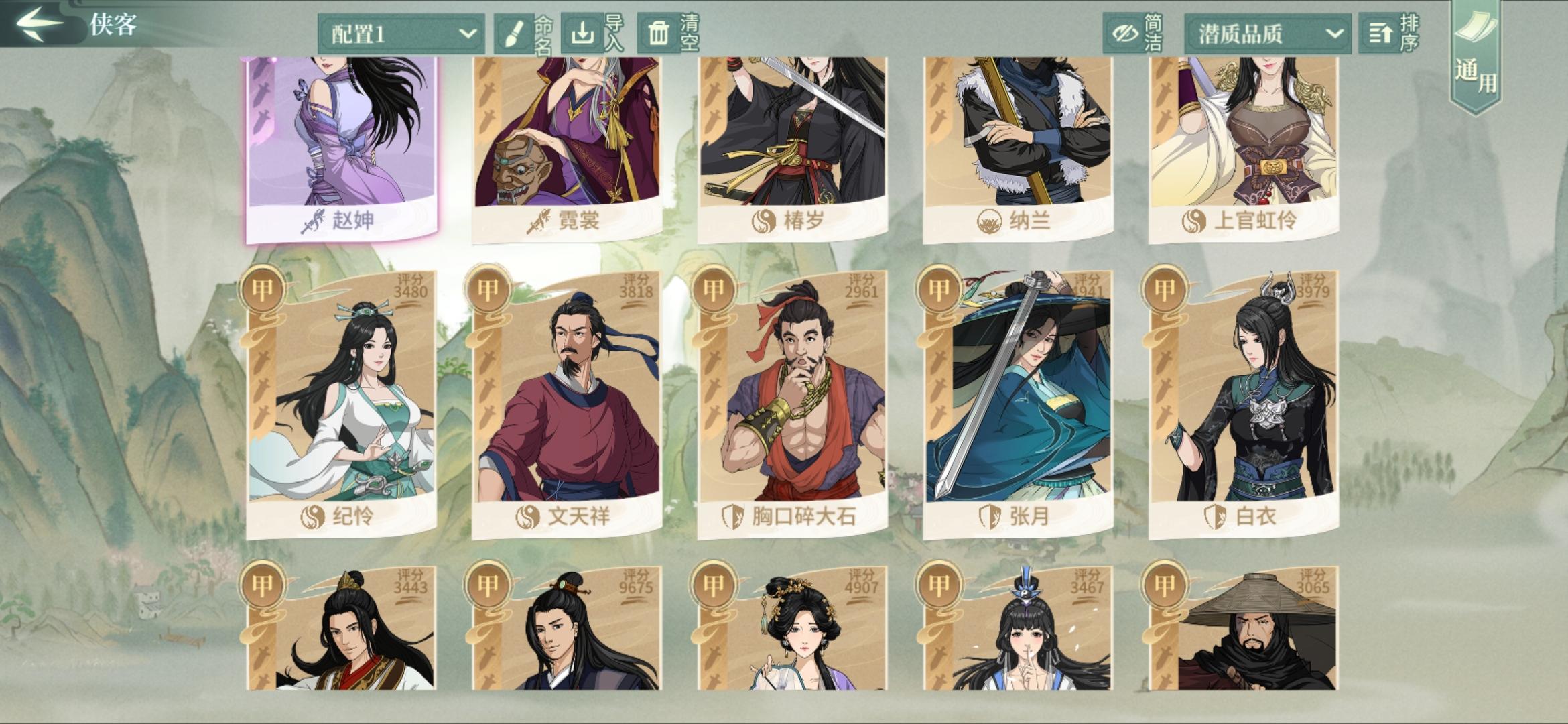Image resolution: width=1568 pixels, height=724 pixels.
Task: Click the 甲 grade badge on 纪怜's card
Action: point(263,289)
